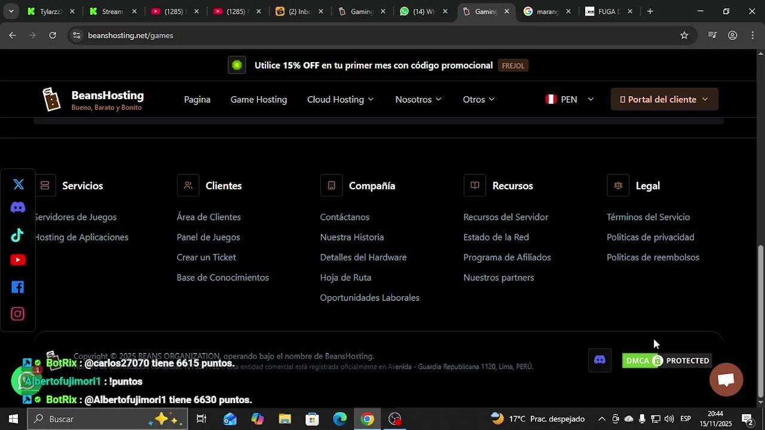Copy the FREJOL promo code
765x430 pixels.
tap(513, 66)
